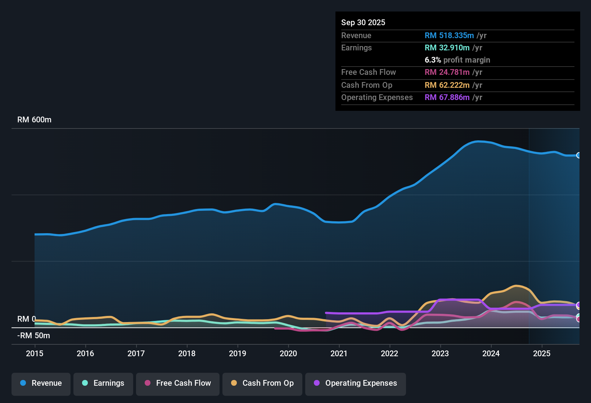Toggle the Earnings series off
Viewport: 591px width, 403px height.
pos(103,383)
